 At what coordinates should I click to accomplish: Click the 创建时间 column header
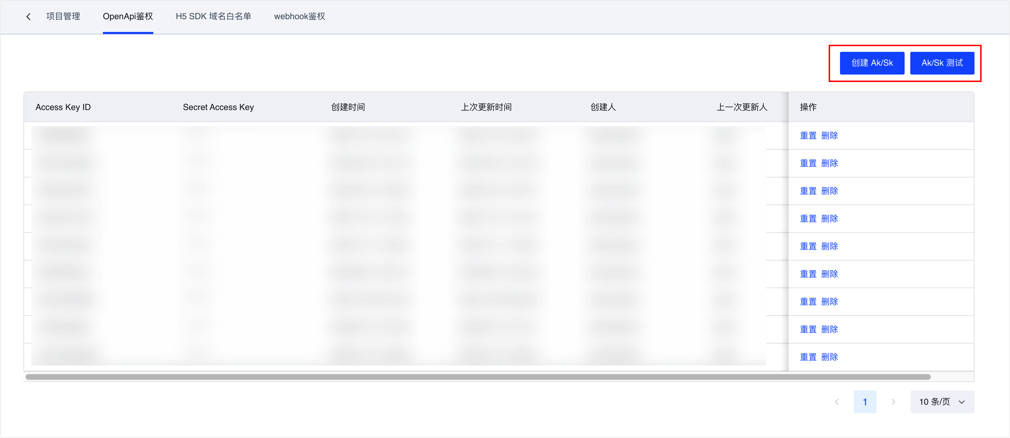pyautogui.click(x=348, y=107)
